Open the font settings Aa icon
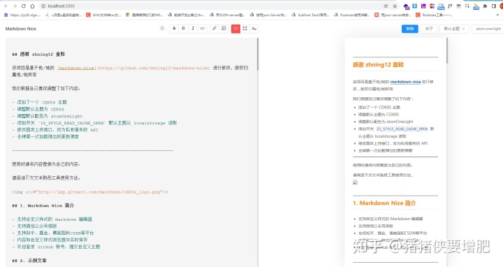 [x=254, y=29]
